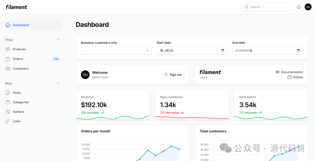Image resolution: width=315 pixels, height=161 pixels.
Task: Click the filament logo in header
Action: point(16,7)
